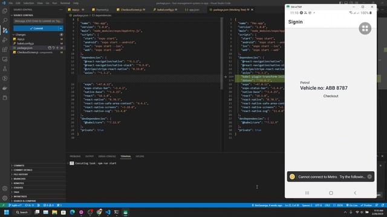The image size is (387, 217).
Task: Open the Manage gear in activity bar
Action: click(5, 198)
